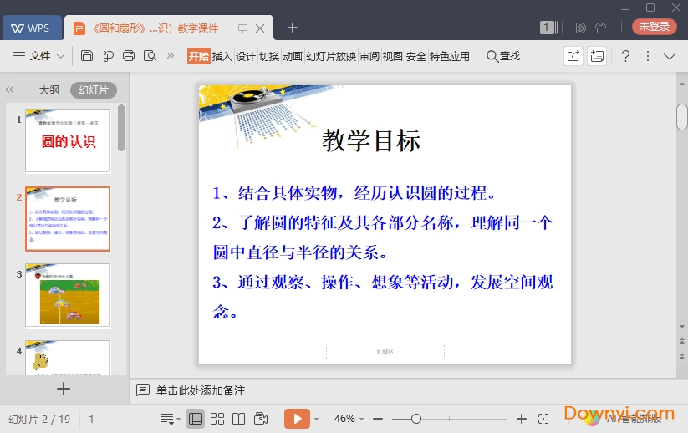Image resolution: width=688 pixels, height=433 pixels.
Task: Go to previous slide double-arrow
Action: (682, 340)
